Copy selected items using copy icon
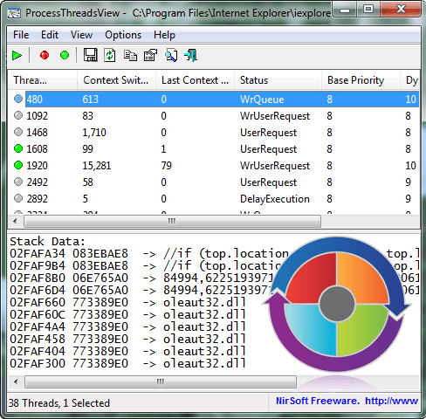The image size is (426, 419). tap(130, 55)
